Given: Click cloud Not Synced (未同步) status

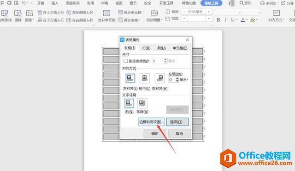Looking at the screenshot, I should pyautogui.click(x=269, y=3).
